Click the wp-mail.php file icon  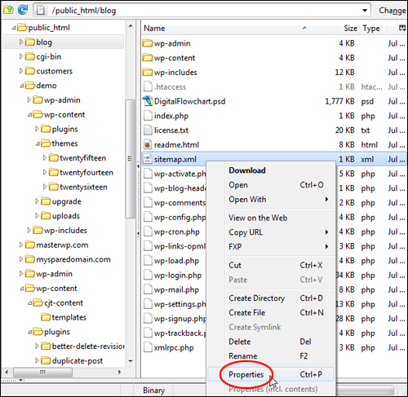[x=148, y=289]
